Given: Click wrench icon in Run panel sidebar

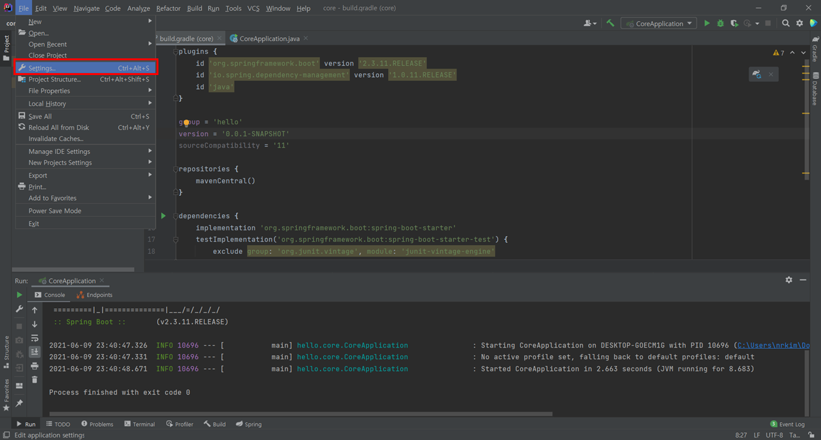Looking at the screenshot, I should coord(19,309).
